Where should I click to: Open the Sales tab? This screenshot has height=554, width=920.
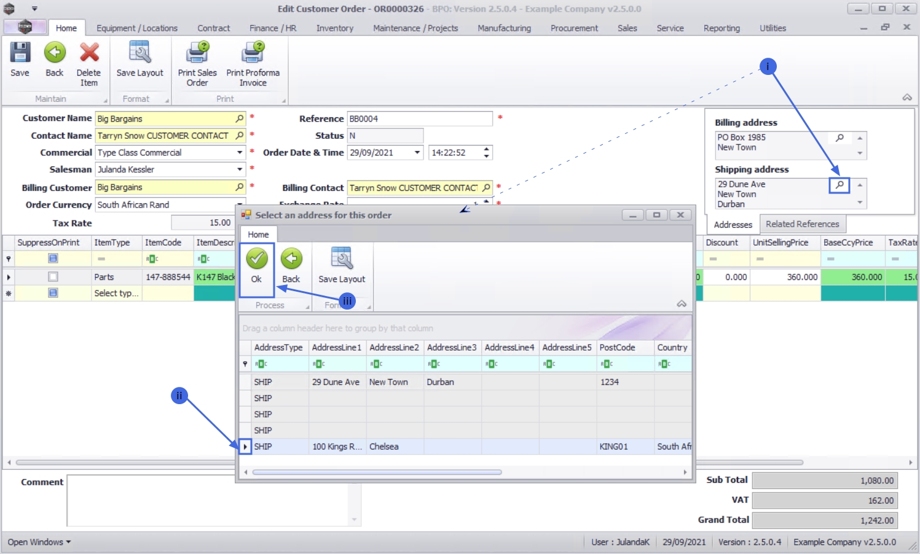pos(627,28)
